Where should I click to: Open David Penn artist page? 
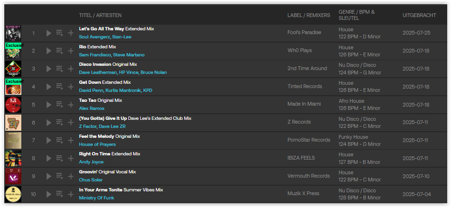(x=91, y=90)
